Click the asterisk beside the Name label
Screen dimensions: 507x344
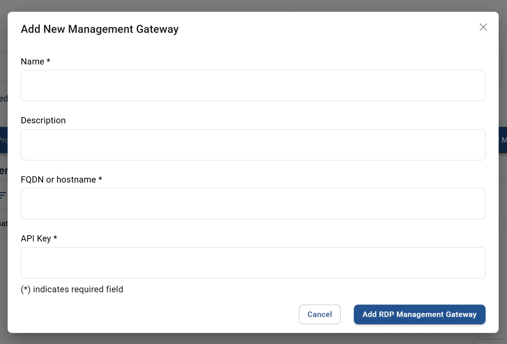click(x=48, y=61)
